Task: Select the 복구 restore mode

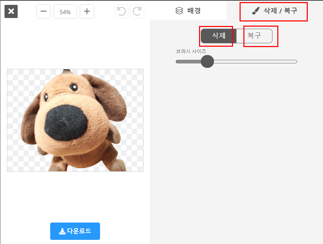Action: (x=254, y=36)
